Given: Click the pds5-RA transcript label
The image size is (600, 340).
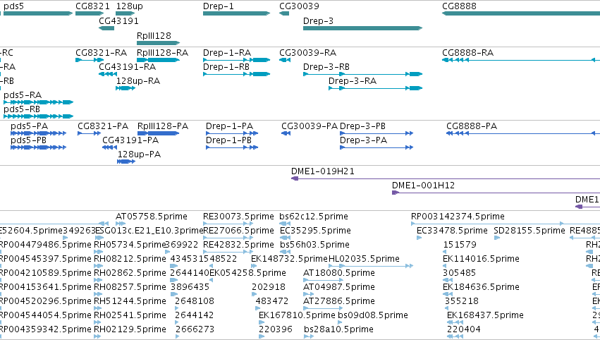Looking at the screenshot, I should click(x=22, y=95).
